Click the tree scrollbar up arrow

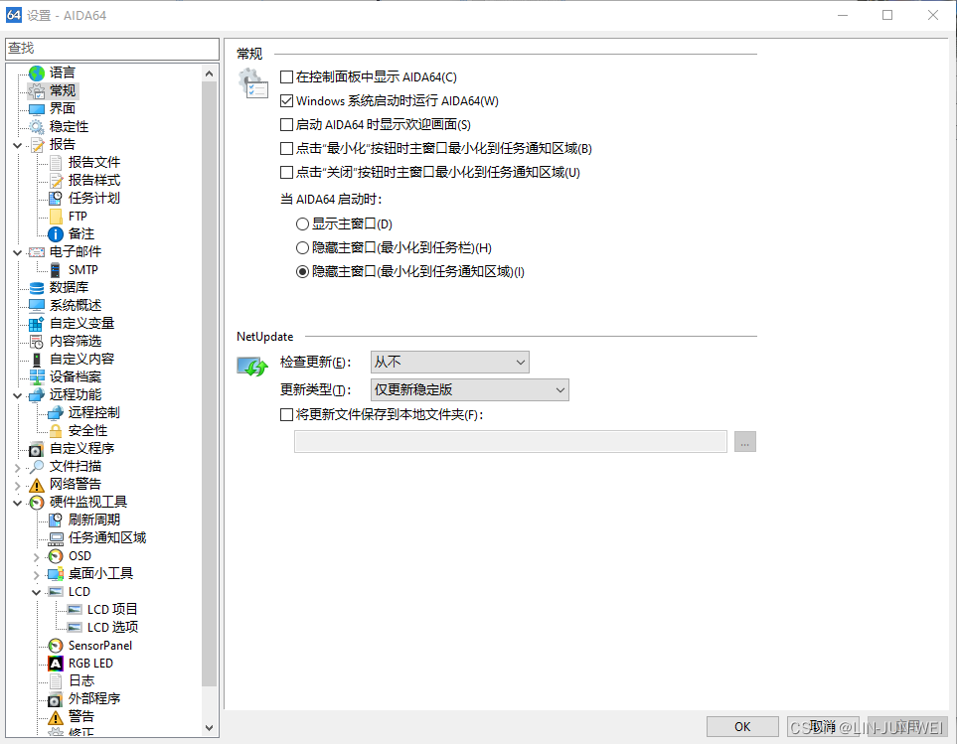pos(210,74)
